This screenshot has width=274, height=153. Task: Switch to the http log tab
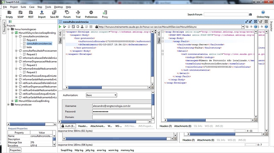click(x=79, y=150)
